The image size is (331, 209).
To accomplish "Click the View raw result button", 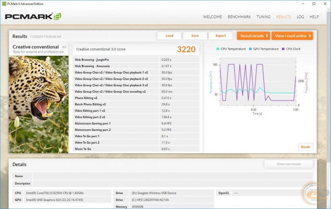I will [x=288, y=164].
